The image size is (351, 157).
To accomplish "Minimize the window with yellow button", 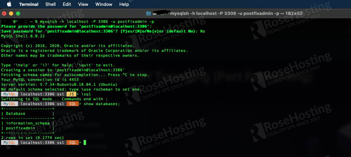I will click(x=11, y=13).
